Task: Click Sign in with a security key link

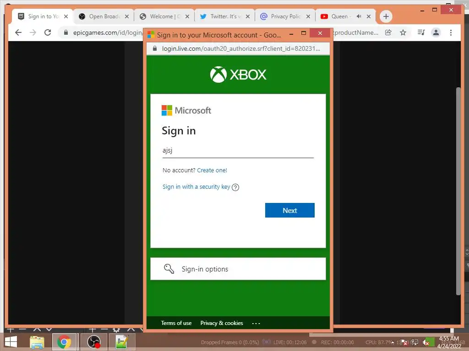Action: point(196,187)
